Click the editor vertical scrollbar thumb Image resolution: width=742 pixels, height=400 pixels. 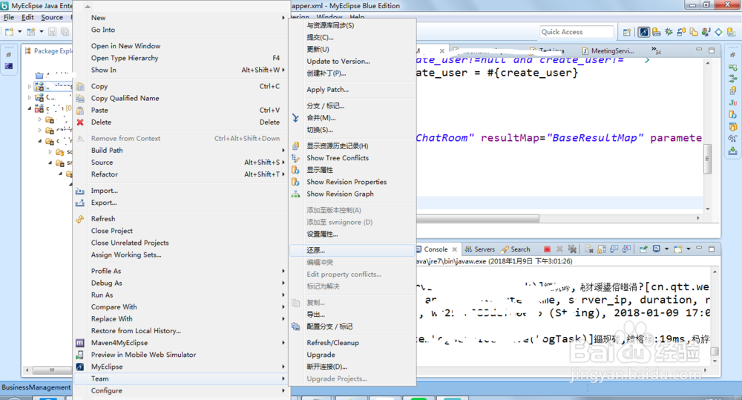[707, 159]
